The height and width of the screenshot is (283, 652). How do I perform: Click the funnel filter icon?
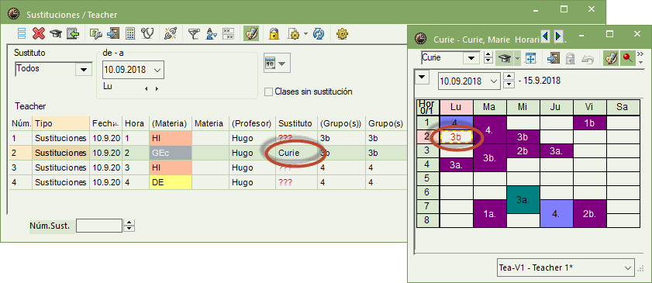click(x=193, y=33)
